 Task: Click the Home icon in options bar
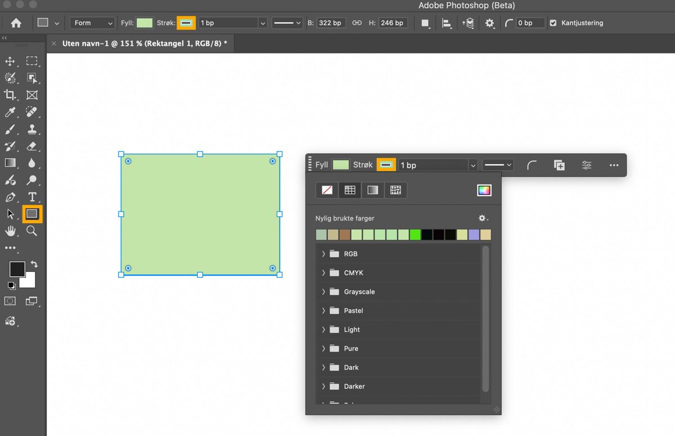pos(16,23)
